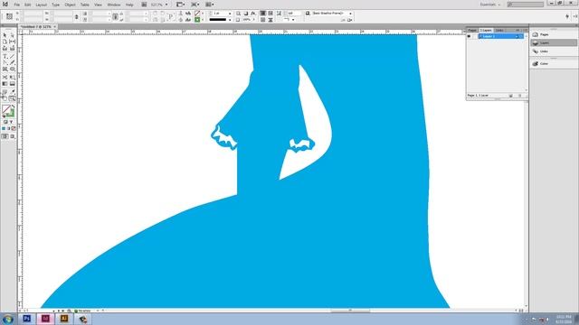Open the Window menu

[x=114, y=5]
